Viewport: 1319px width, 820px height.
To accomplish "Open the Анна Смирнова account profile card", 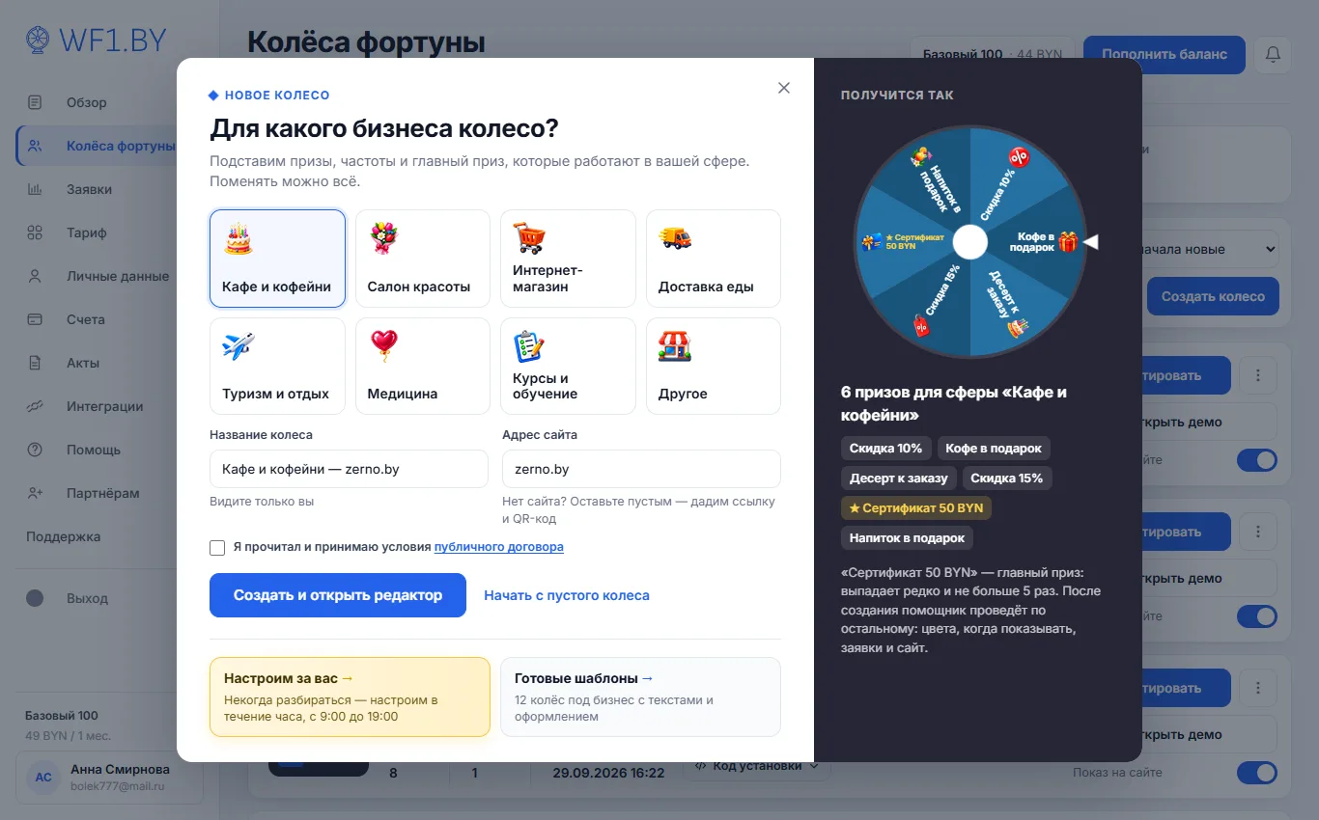I will 109,778.
